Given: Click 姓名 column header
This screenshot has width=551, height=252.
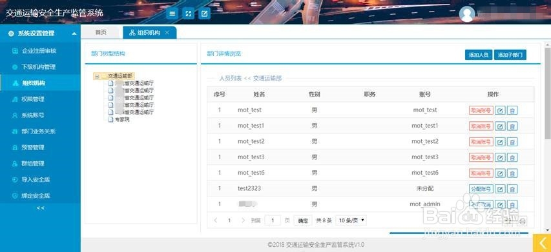Looking at the screenshot, I should tap(259, 94).
